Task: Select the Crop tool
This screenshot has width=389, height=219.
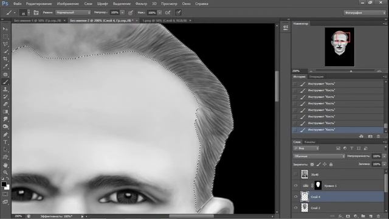Action: [5, 59]
